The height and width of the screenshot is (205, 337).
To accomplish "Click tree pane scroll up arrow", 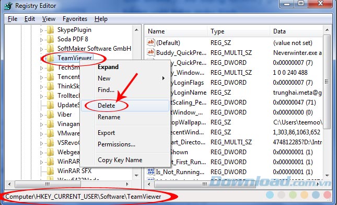I will point(136,30).
